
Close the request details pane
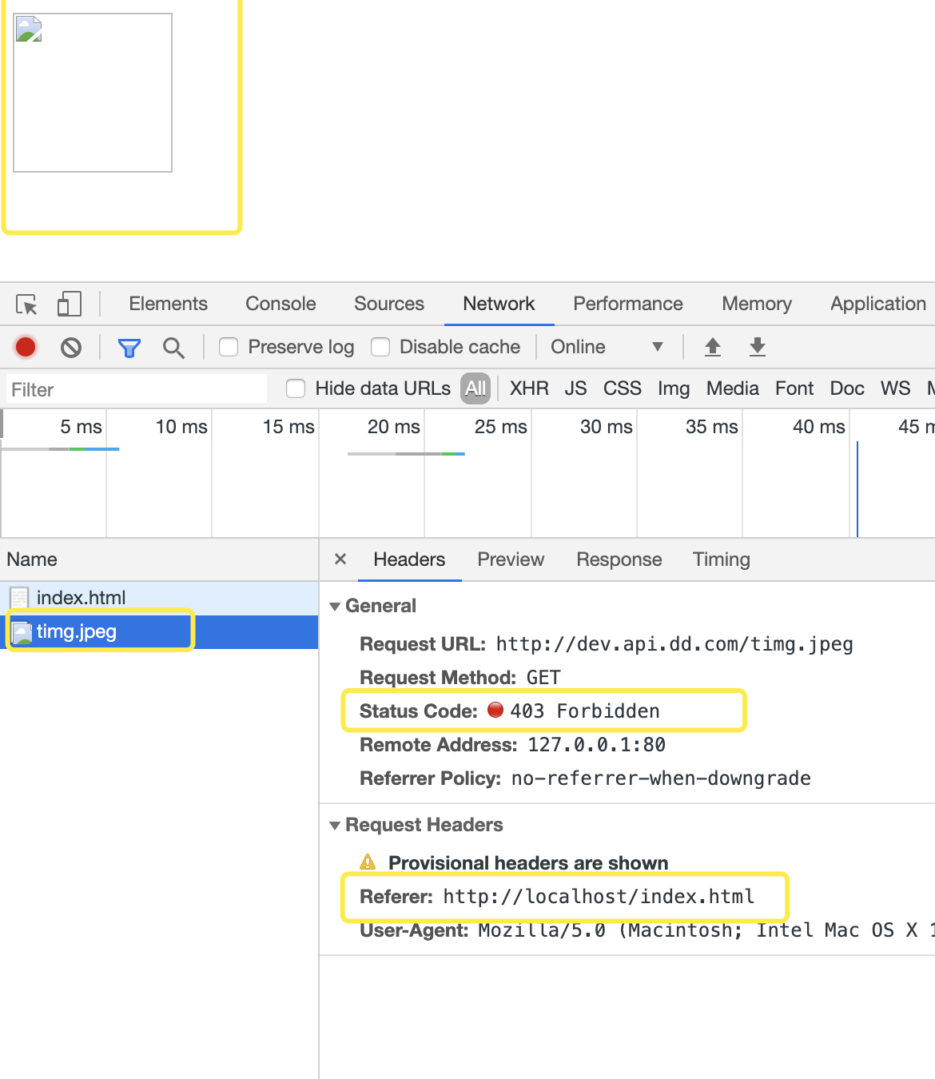point(340,559)
